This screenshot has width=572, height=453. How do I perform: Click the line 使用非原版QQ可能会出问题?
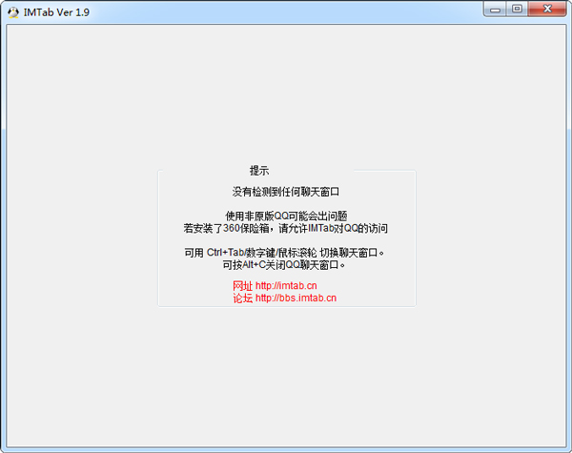(x=286, y=216)
